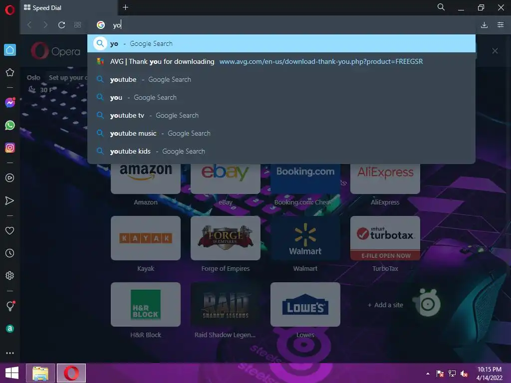The width and height of the screenshot is (511, 383).
Task: Open the Walmart speed dial tile
Action: click(305, 238)
